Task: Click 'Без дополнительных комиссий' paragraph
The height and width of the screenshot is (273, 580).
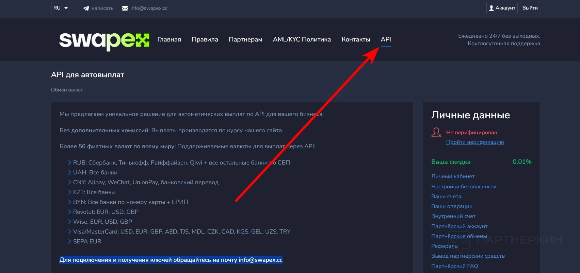Action: click(171, 130)
